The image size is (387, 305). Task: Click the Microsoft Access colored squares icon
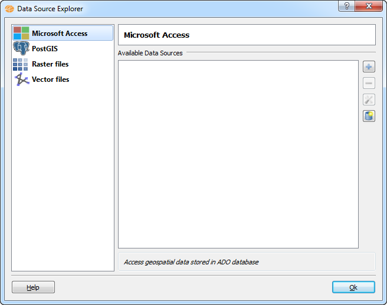(21, 33)
